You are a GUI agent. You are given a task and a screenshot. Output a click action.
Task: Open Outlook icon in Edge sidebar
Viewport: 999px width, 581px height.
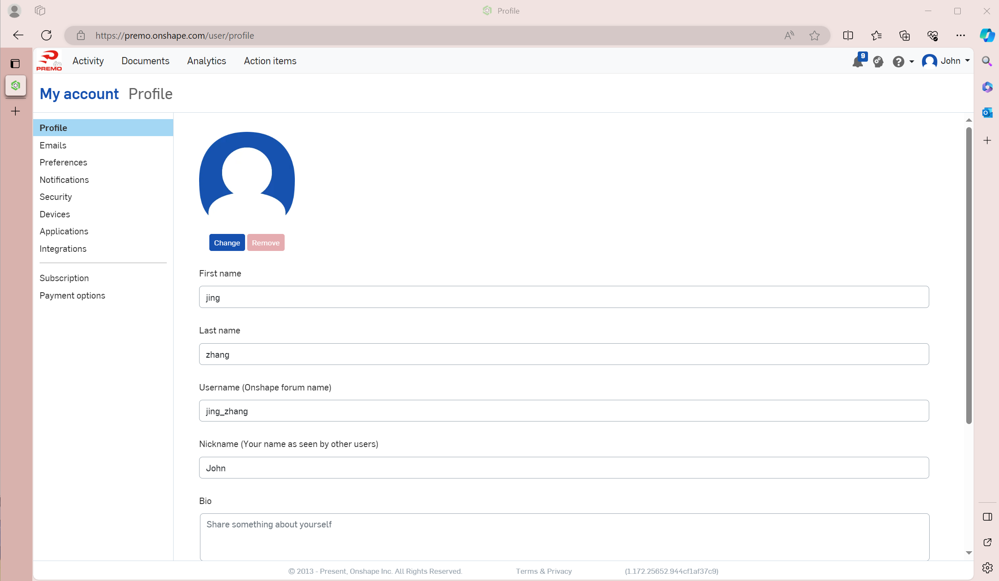pos(987,113)
